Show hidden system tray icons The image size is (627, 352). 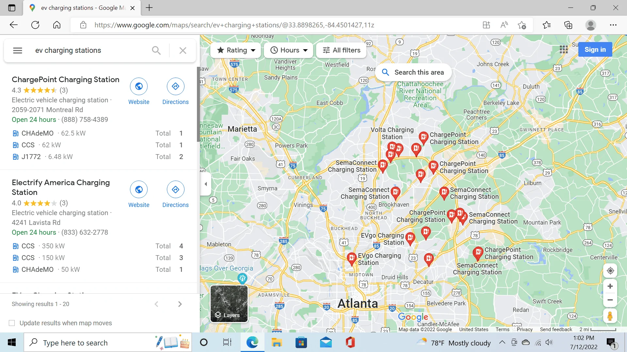(x=502, y=342)
